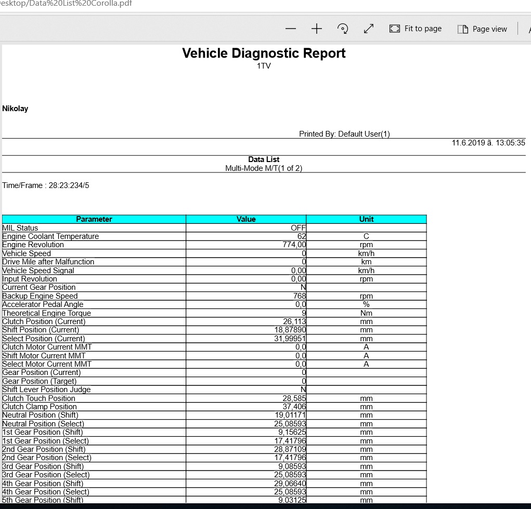Click the Clutch Touch Position value 28,585
This screenshot has width=531, height=509.
point(294,398)
